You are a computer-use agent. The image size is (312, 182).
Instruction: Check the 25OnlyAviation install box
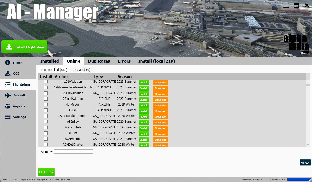pos(46,93)
